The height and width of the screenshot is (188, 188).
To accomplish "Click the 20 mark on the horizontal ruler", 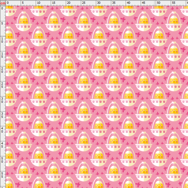I will tap(69, 3).
